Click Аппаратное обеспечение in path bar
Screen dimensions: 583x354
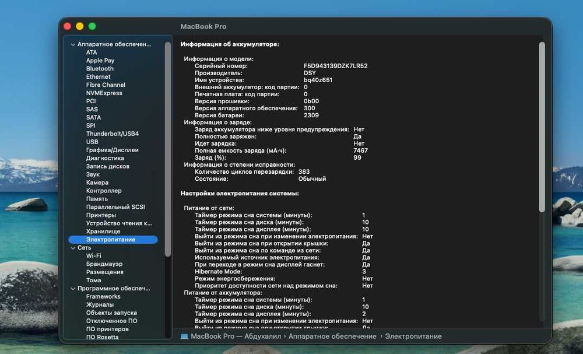tap(332, 337)
